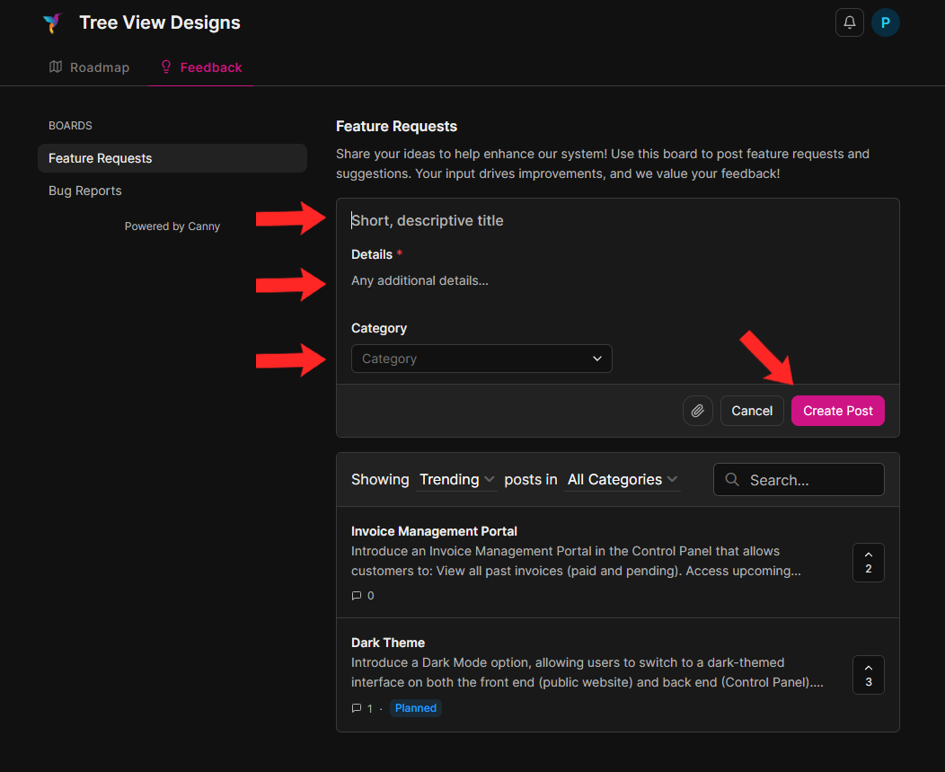The image size is (945, 772).
Task: Click the Create Post button
Action: [x=837, y=411]
